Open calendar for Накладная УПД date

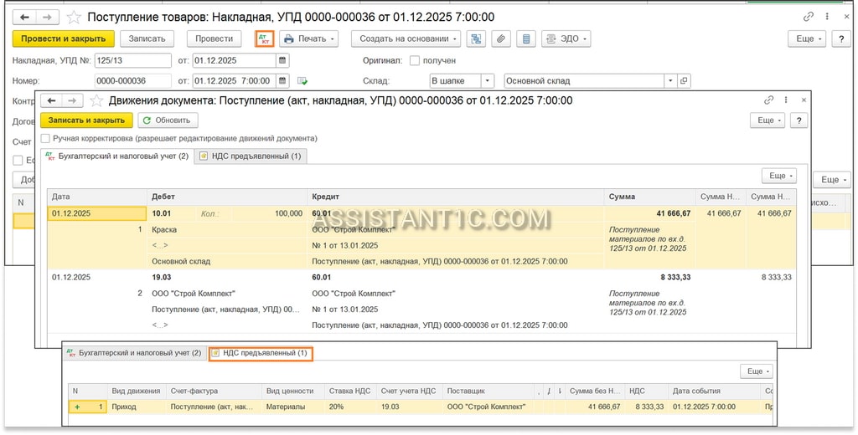[282, 61]
